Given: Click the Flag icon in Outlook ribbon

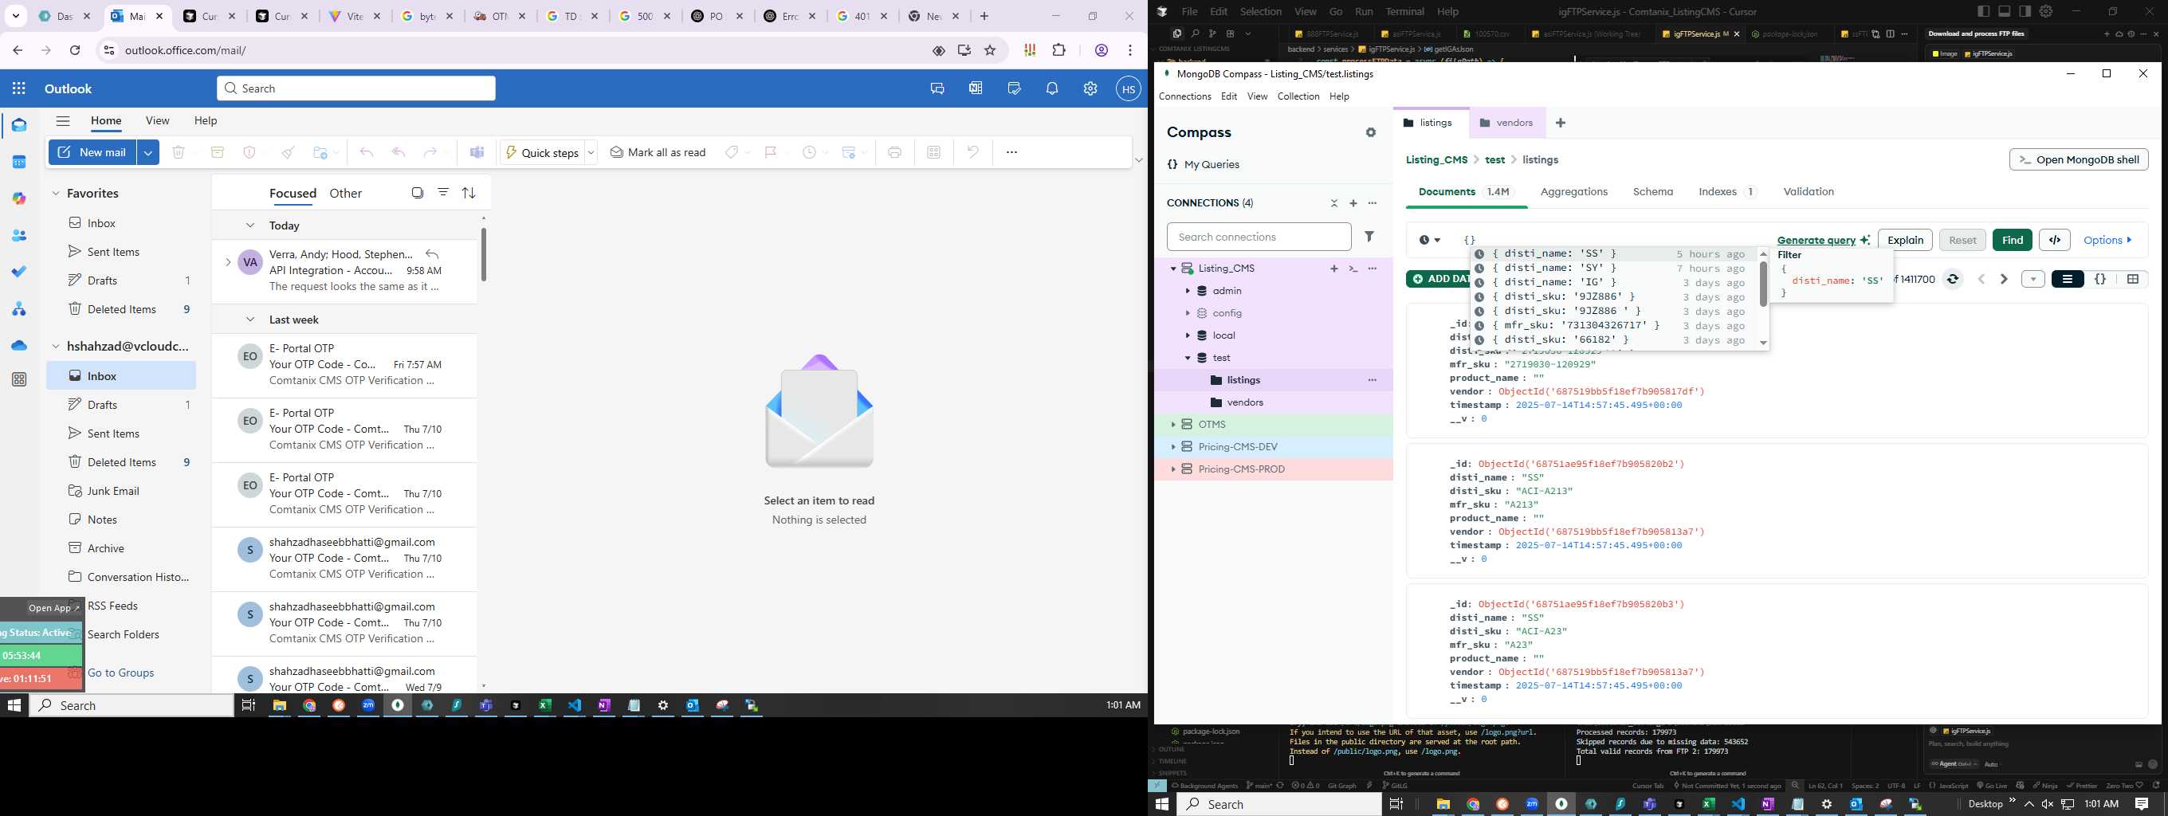Looking at the screenshot, I should tap(770, 152).
